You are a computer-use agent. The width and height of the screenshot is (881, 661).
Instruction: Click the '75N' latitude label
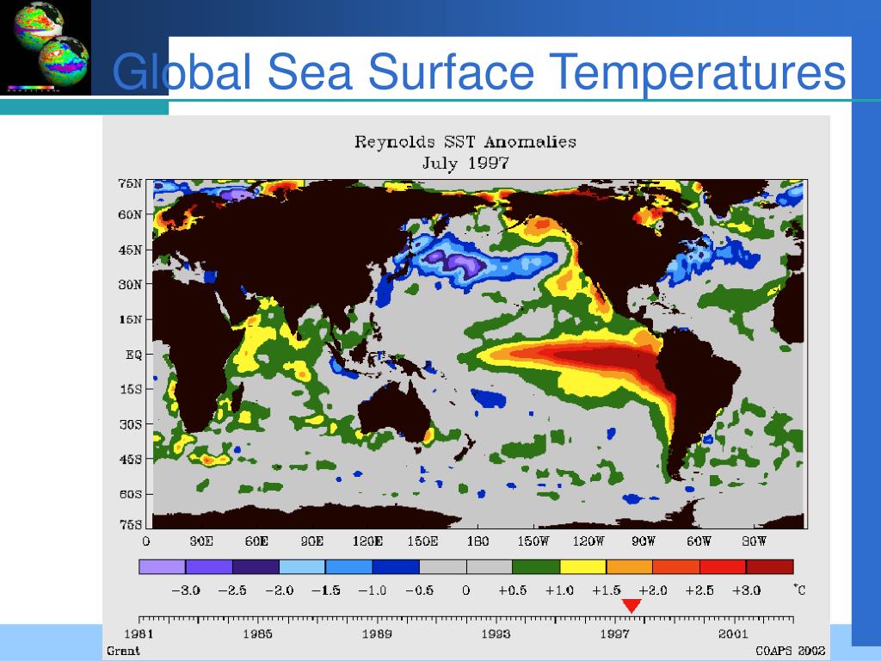click(130, 183)
